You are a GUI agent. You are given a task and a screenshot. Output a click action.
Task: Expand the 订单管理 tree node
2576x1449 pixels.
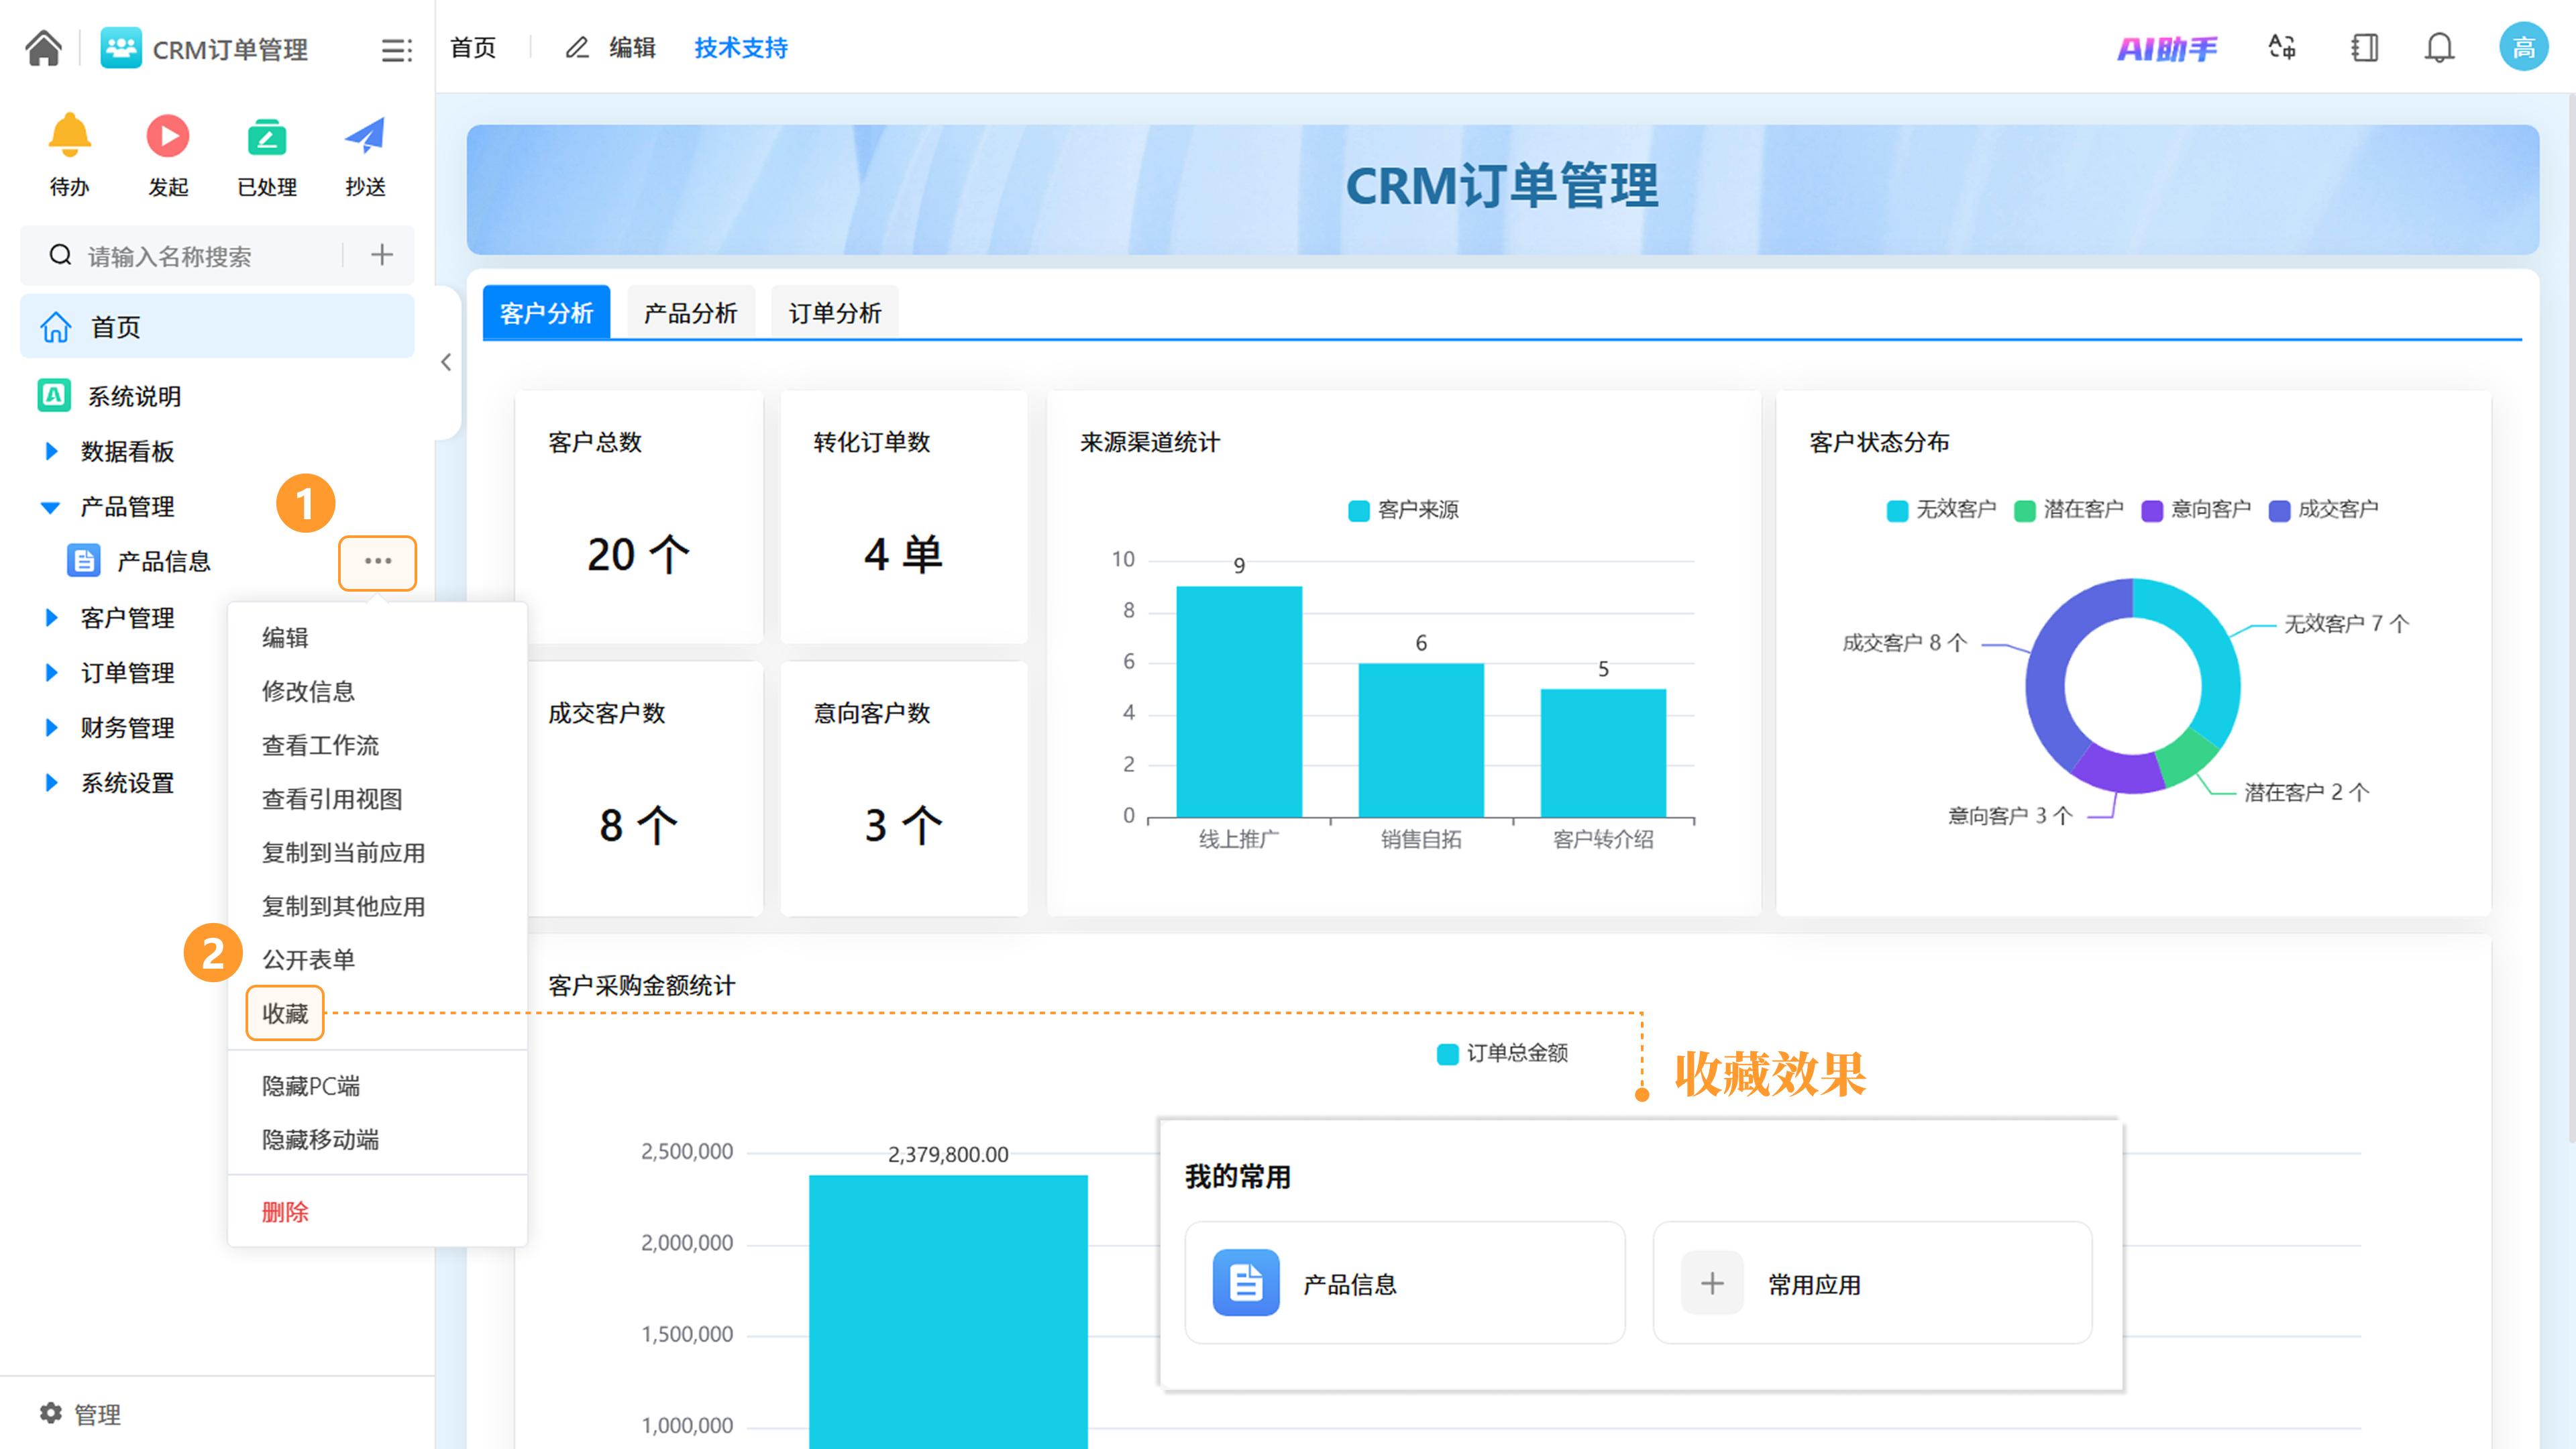(51, 672)
